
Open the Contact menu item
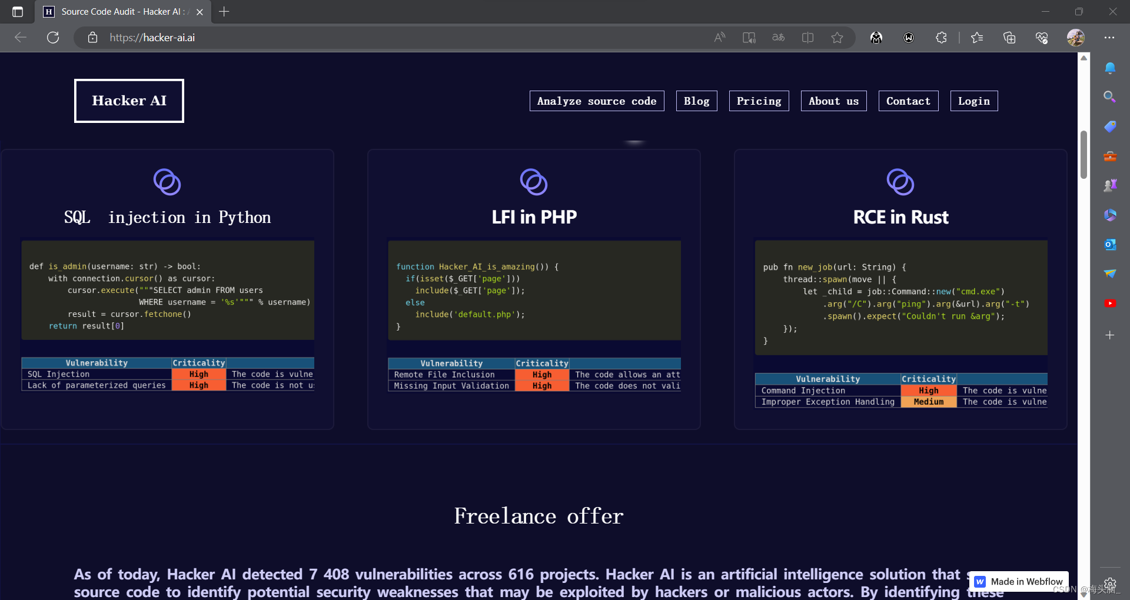tap(909, 101)
